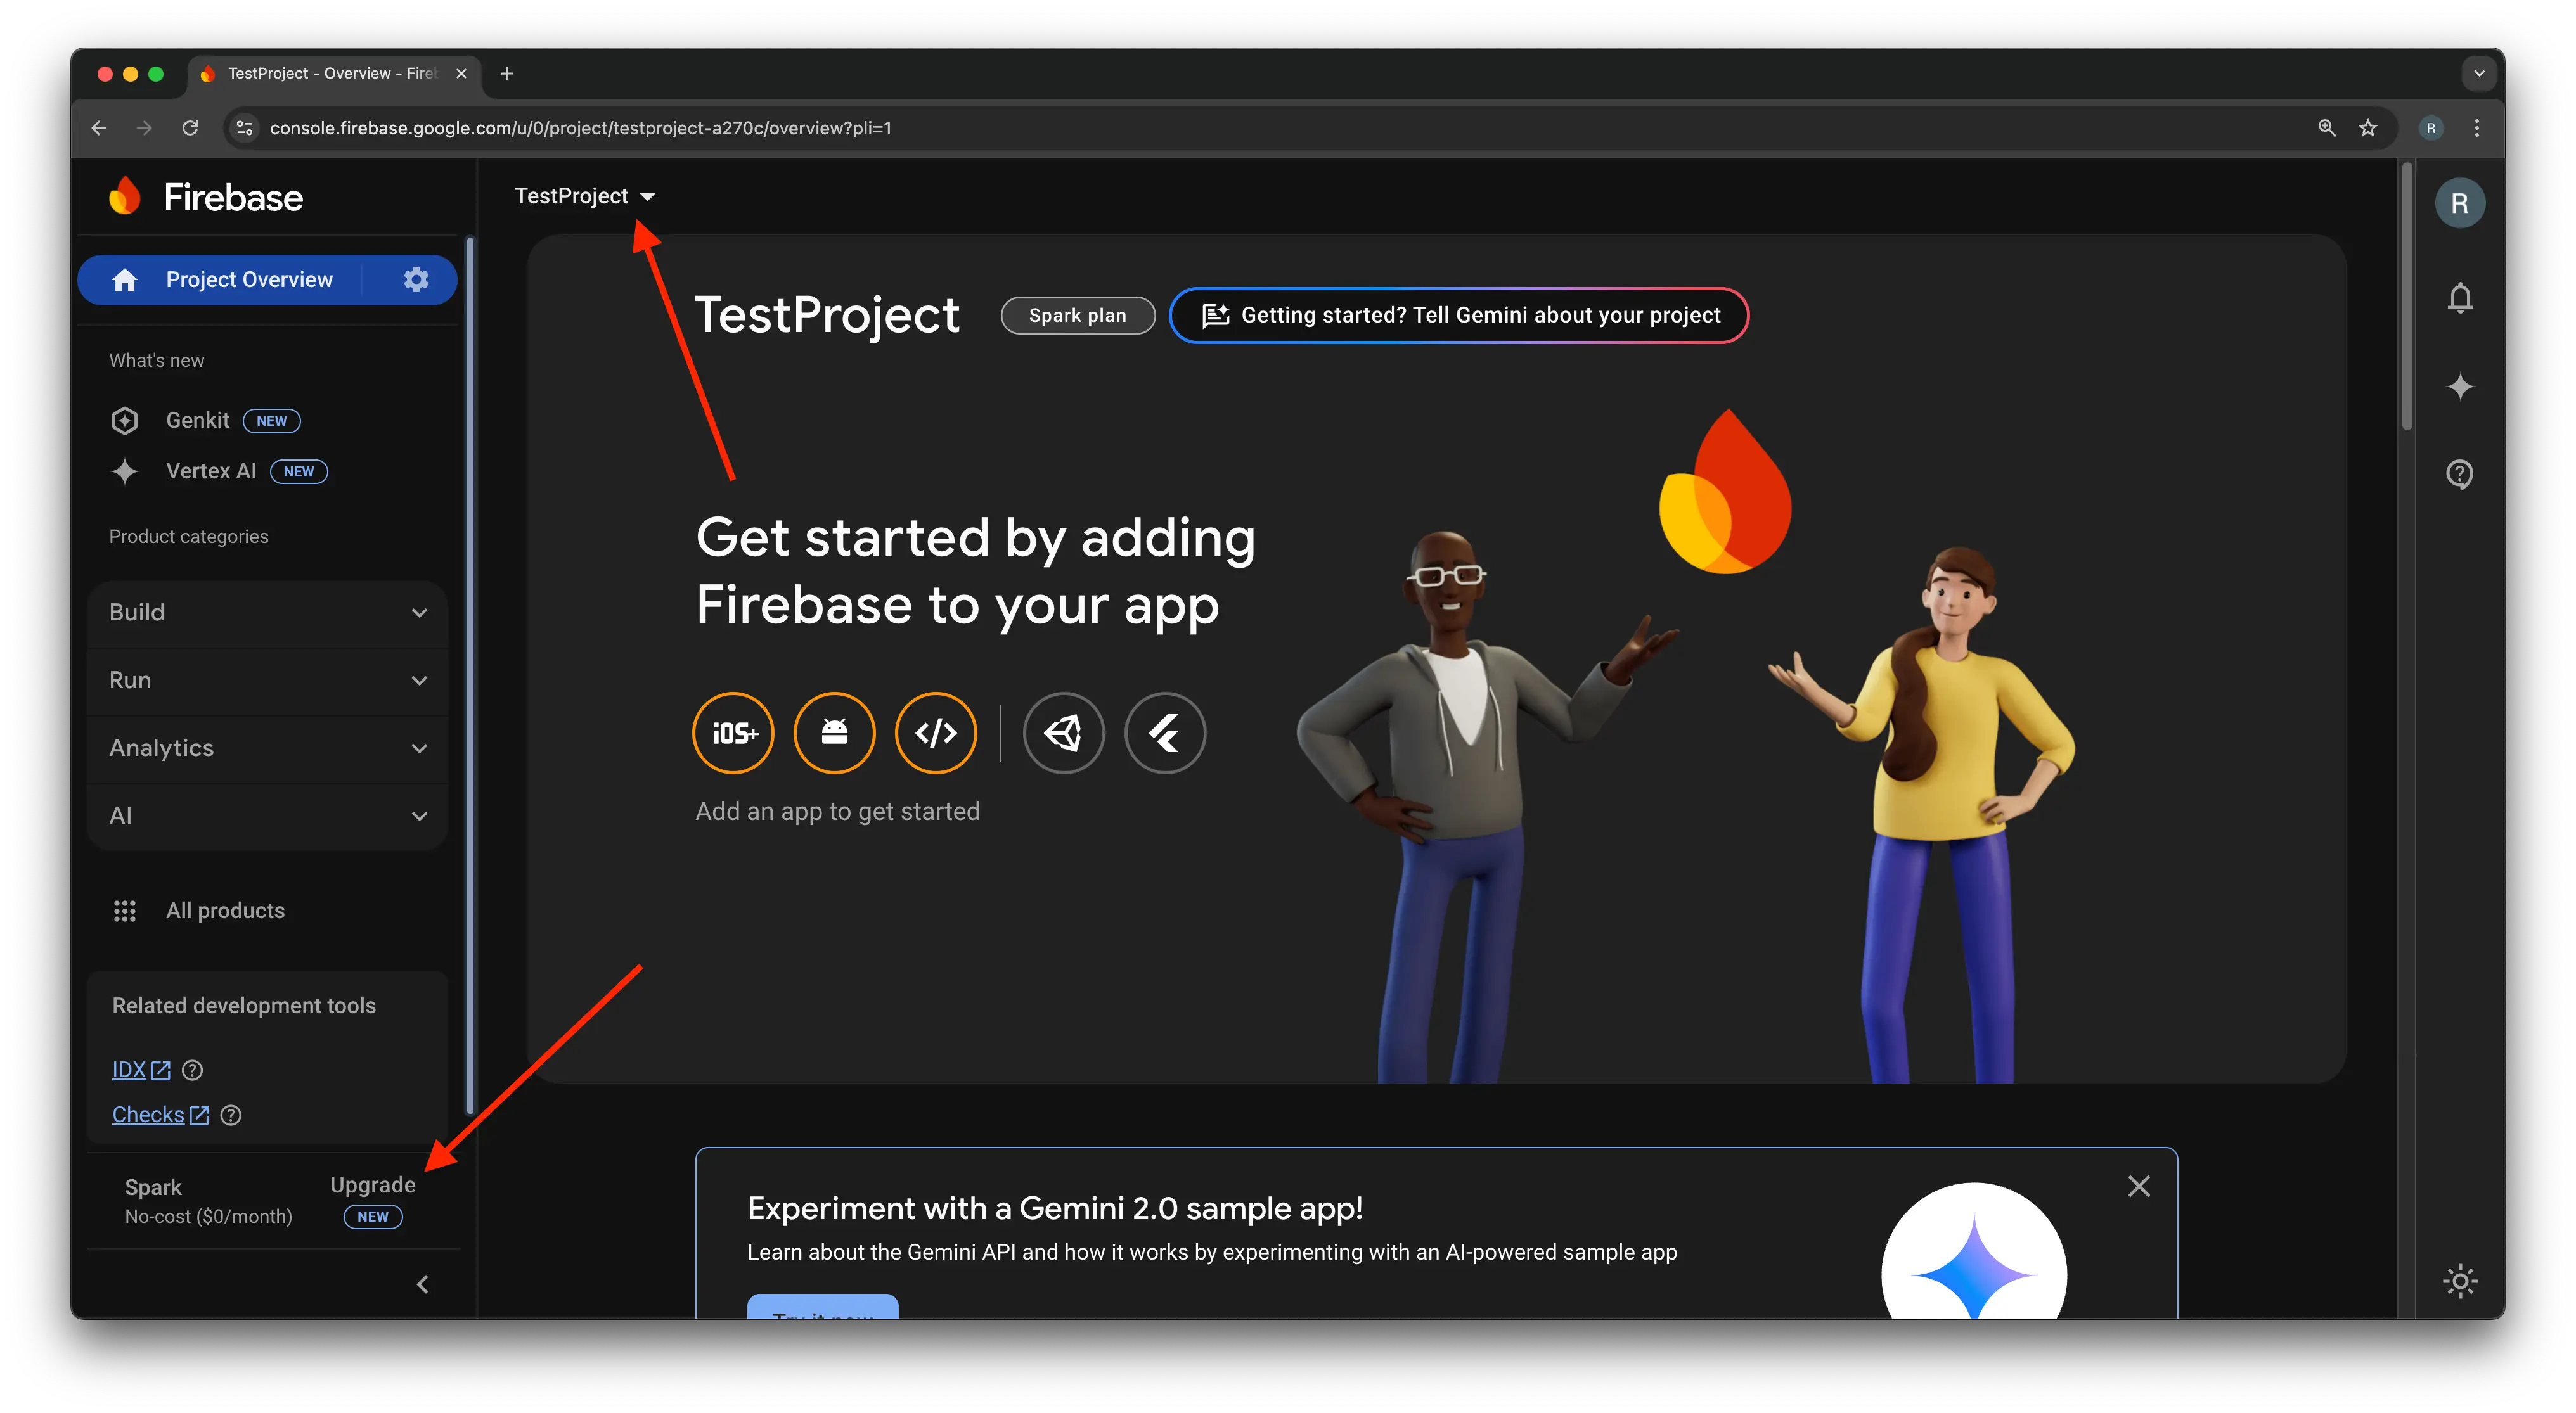
Task: Click Upgrade plan link
Action: (373, 1185)
